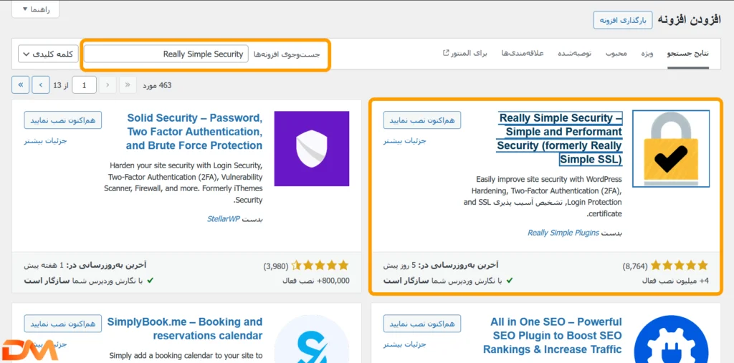734x363 pixels.
Task: Click the SimplyBook.me plugin icon
Action: tap(312, 339)
